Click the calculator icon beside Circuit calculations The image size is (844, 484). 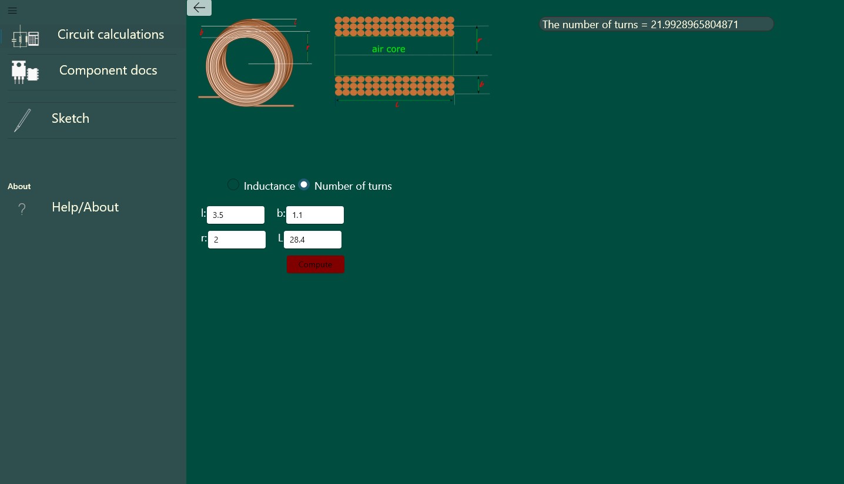pyautogui.click(x=25, y=36)
